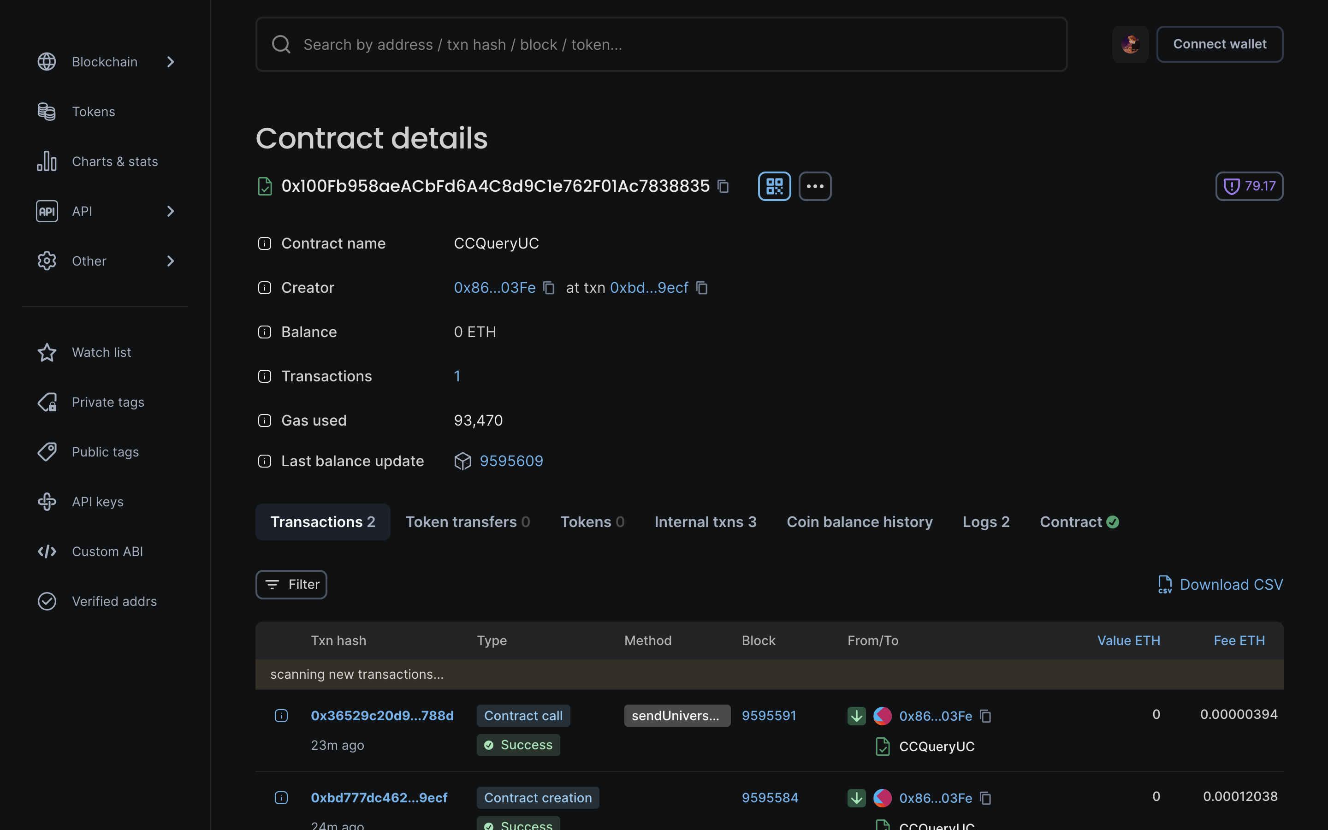Open Verified addrs via its checkmark icon
The image size is (1328, 830).
pyautogui.click(x=47, y=601)
